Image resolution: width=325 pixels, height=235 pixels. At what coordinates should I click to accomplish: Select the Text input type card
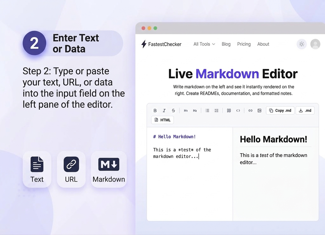[37, 169]
